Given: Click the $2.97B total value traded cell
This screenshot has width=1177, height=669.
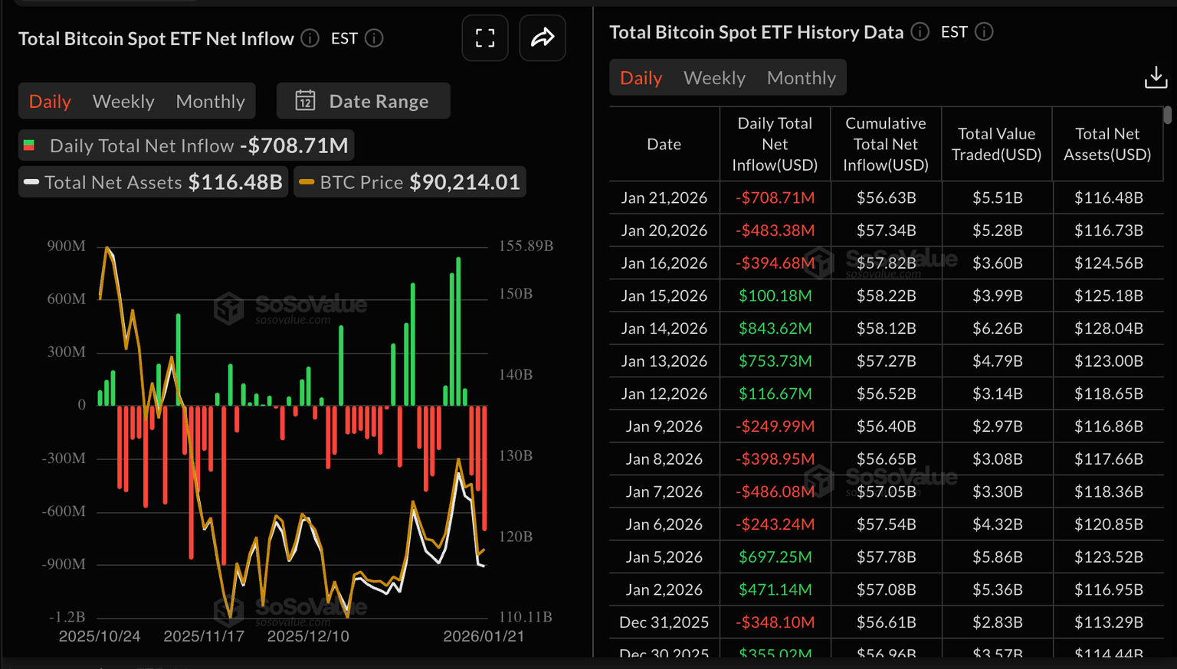Looking at the screenshot, I should (997, 426).
